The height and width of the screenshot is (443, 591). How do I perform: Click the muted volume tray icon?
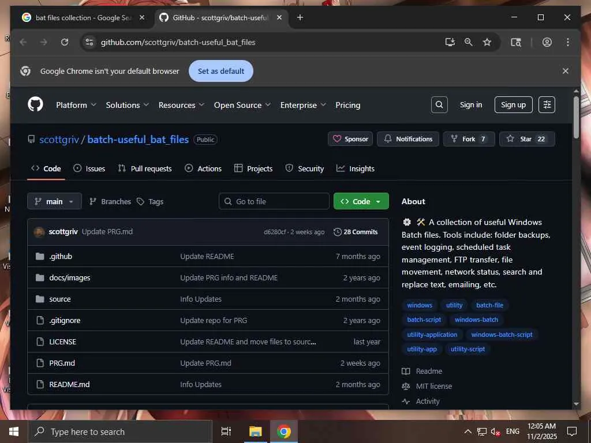(495, 431)
